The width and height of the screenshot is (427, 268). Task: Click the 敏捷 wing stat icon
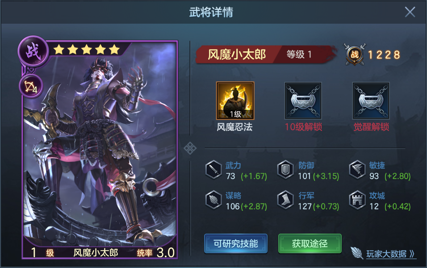tap(357, 170)
